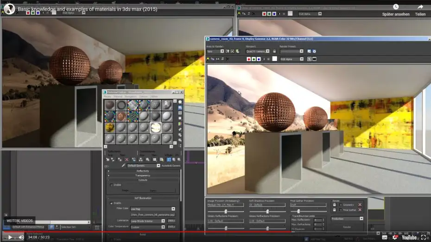Open YouTube player settings gear
The height and width of the screenshot is (242, 431).
click(395, 237)
